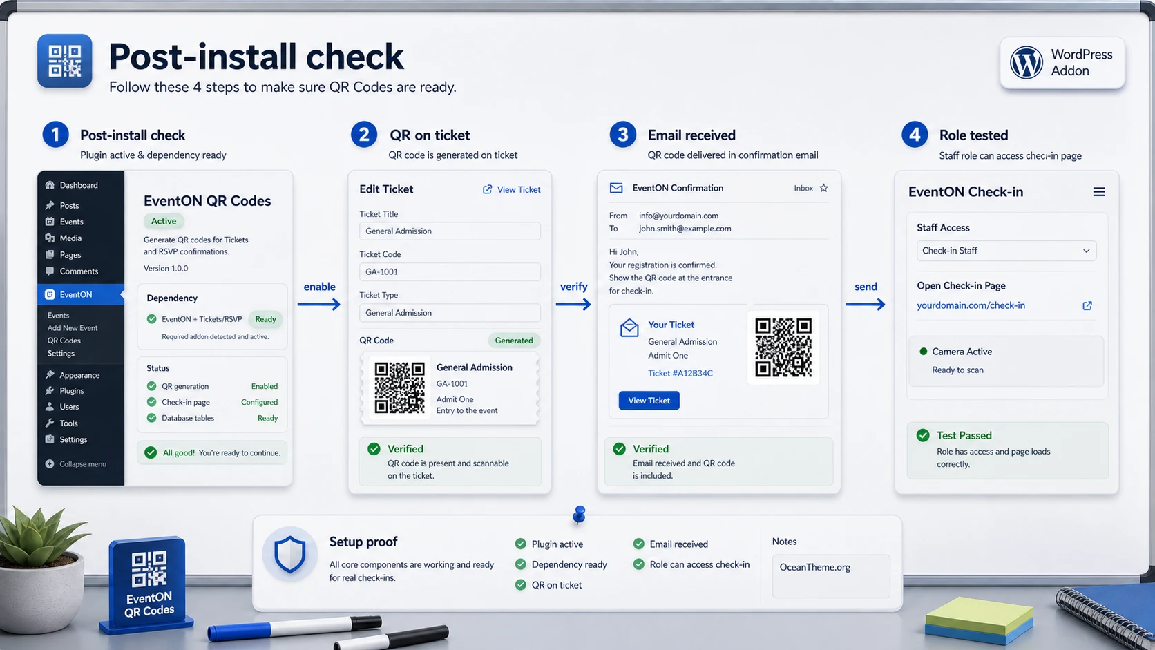Collapse the WordPress admin menu
Viewport: 1155px width, 650px height.
pos(76,464)
